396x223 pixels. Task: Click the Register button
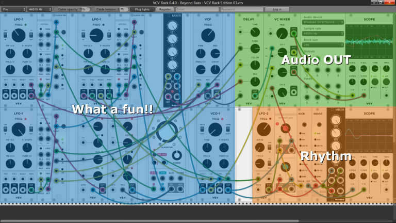[165, 9]
